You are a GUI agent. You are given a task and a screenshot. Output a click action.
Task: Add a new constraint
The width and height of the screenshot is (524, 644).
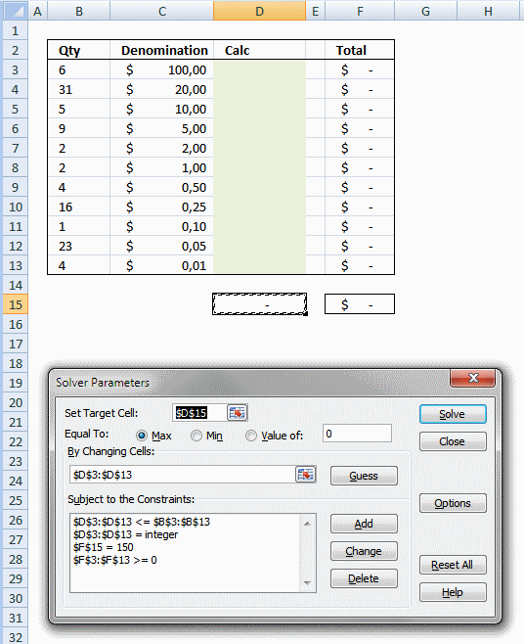(x=364, y=524)
